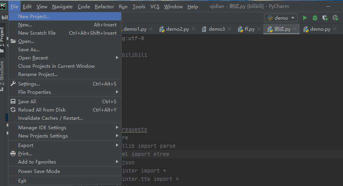Toggle Power Save Mode

point(65,171)
